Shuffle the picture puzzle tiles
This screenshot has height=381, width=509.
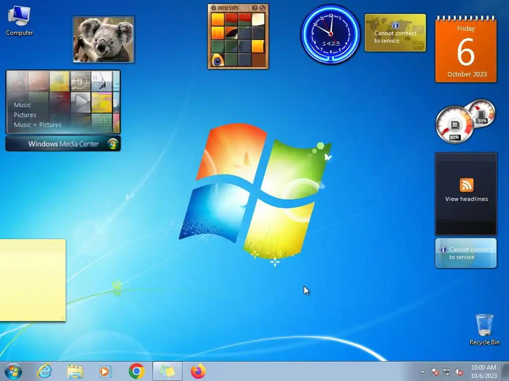(x=262, y=8)
